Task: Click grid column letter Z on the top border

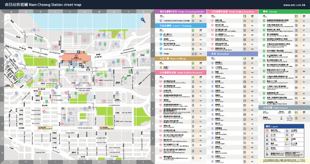Action: click(x=143, y=12)
